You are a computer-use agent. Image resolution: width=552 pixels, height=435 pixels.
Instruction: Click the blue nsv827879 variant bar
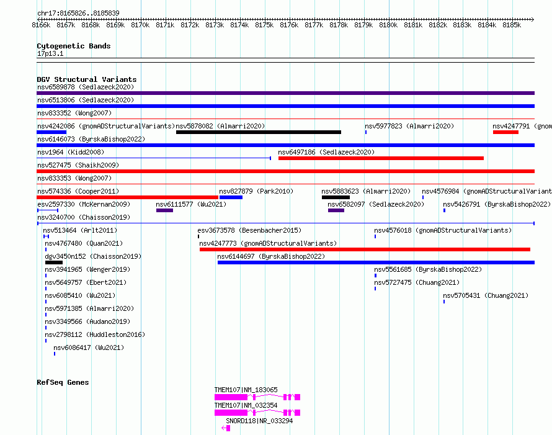click(x=231, y=197)
